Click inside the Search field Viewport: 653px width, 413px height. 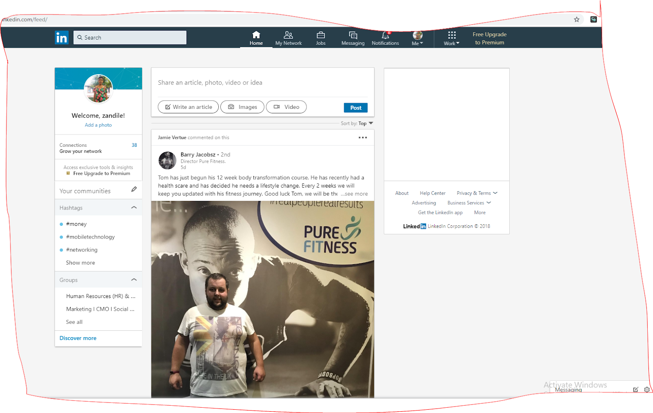click(130, 38)
